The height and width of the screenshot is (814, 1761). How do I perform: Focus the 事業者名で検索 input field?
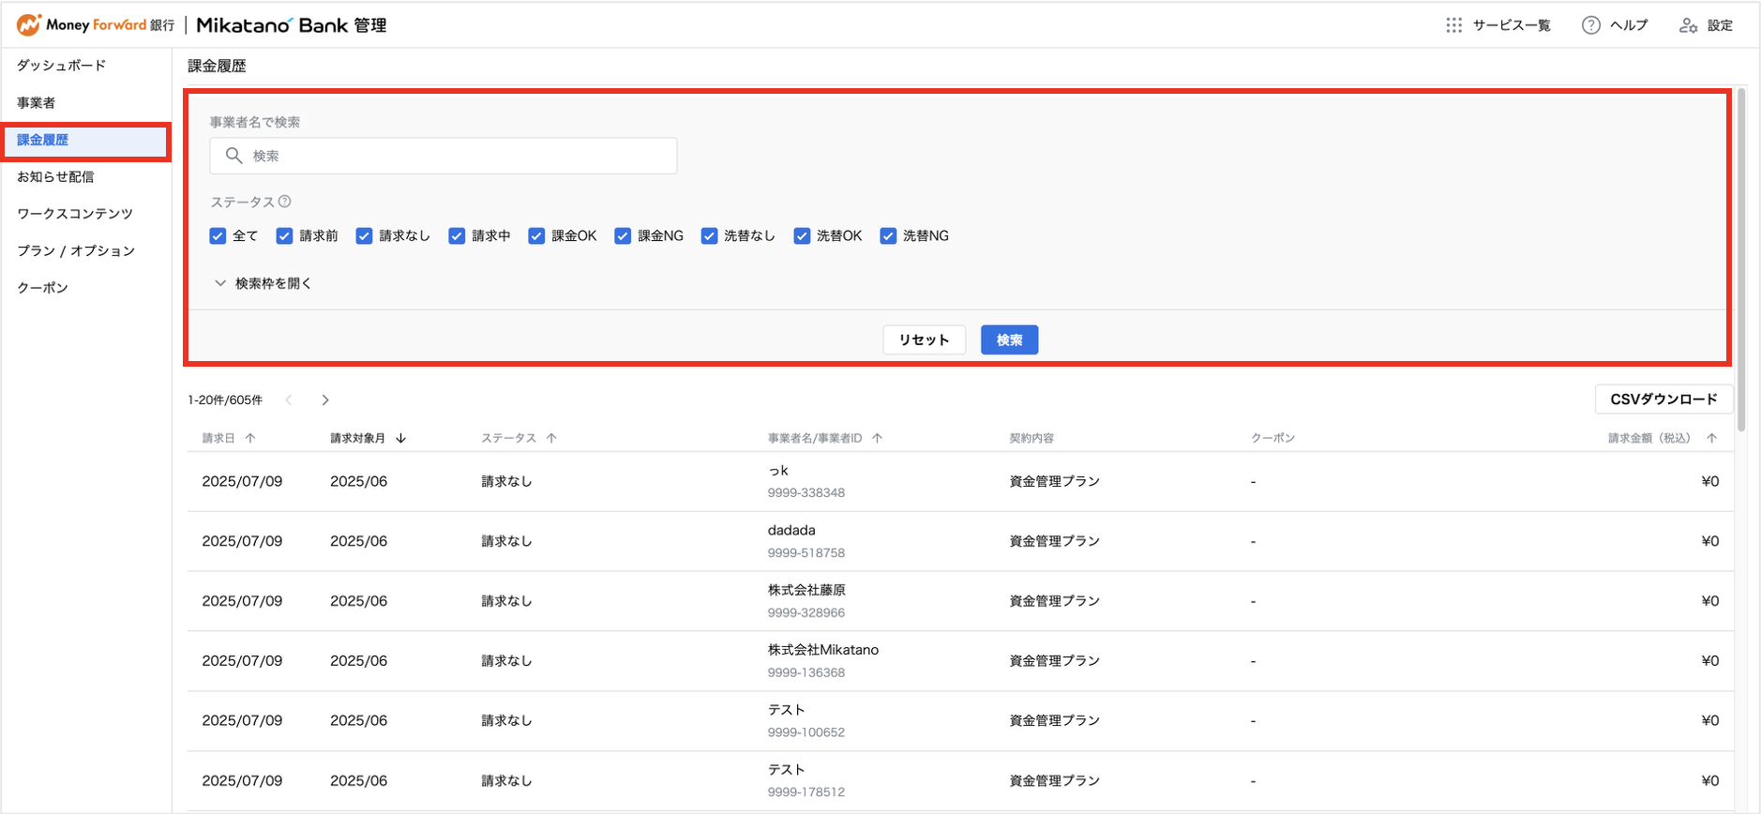coord(444,156)
